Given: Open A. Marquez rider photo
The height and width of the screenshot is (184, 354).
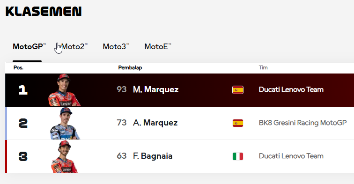Looking at the screenshot, I should point(65,123).
